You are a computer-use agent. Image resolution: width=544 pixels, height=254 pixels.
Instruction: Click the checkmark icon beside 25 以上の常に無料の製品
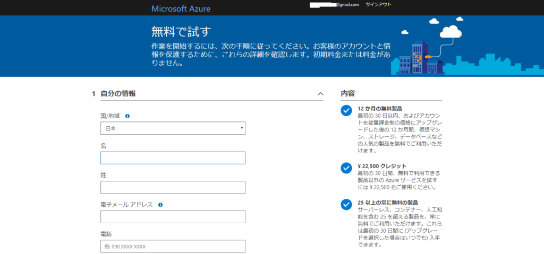(x=346, y=205)
